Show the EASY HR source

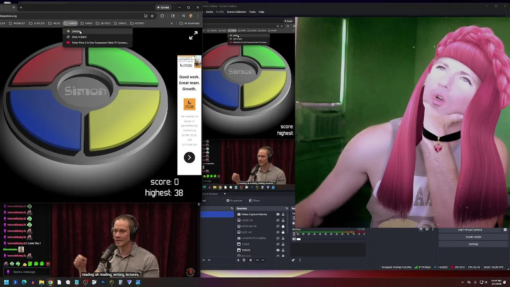point(278,232)
